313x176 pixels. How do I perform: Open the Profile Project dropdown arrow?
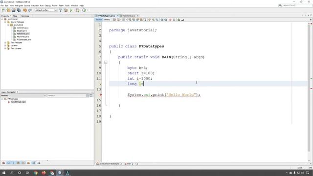point(88,10)
